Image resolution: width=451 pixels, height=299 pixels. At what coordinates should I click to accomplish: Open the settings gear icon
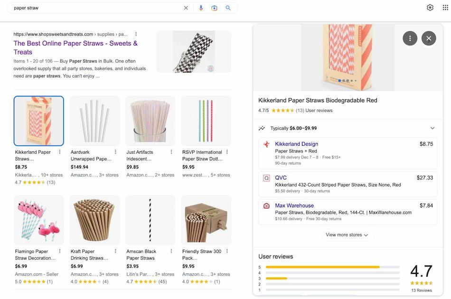430,8
